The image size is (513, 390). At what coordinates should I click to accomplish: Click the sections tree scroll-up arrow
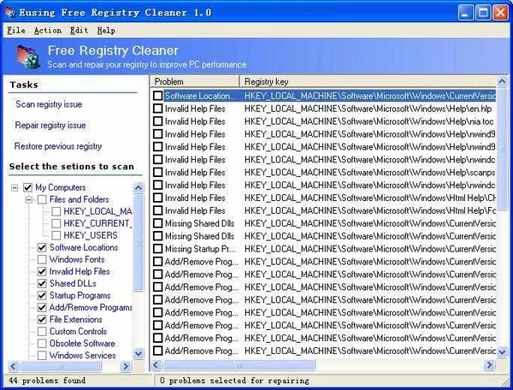tap(139, 187)
